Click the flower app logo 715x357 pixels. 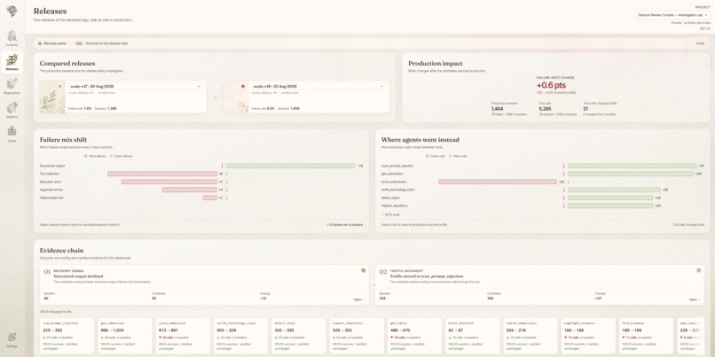12,12
